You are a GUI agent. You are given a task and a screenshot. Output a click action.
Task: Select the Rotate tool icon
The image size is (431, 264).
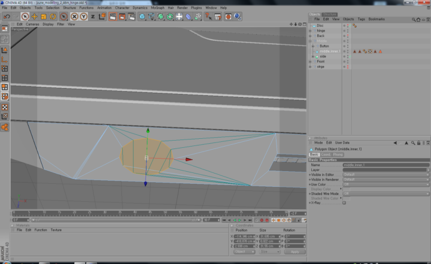[53, 17]
